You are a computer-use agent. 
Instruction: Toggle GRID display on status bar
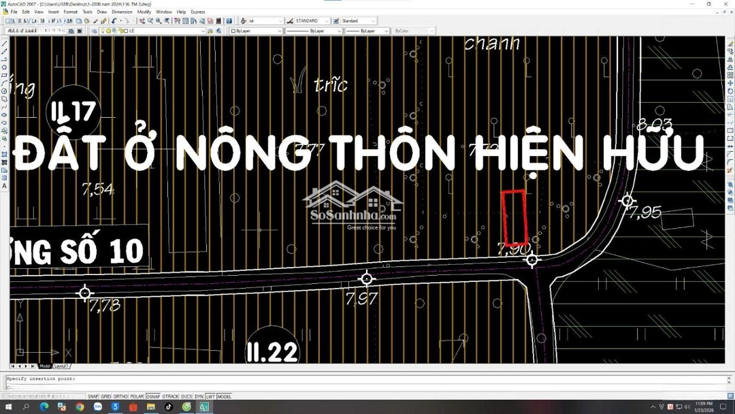pos(106,396)
